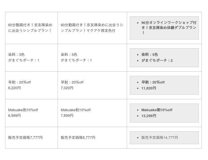Viewport: 208px width, 160px height.
Task: Click the 7,020円 price
Action: [x=67, y=88]
